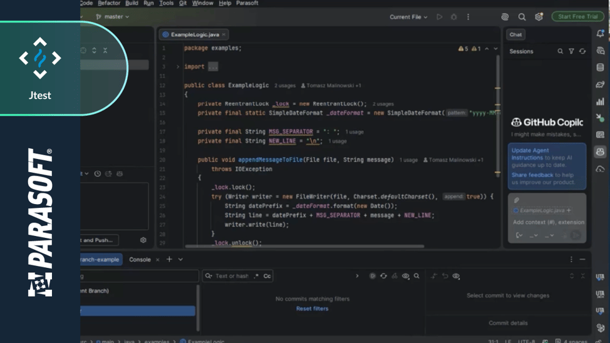Close the Console tab

158,259
